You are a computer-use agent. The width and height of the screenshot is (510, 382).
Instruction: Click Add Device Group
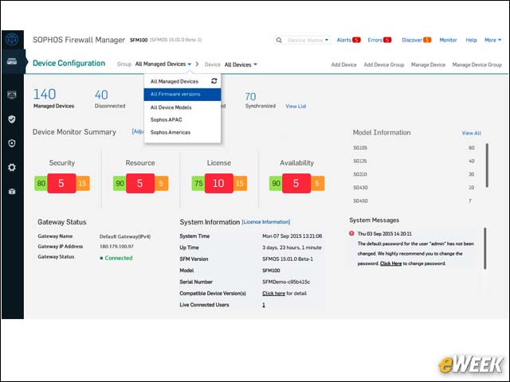click(x=384, y=64)
